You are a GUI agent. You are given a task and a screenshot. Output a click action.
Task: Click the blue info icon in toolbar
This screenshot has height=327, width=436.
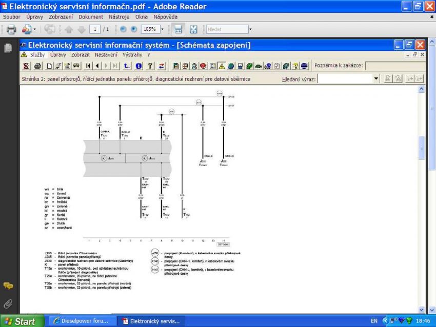pyautogui.click(x=138, y=66)
